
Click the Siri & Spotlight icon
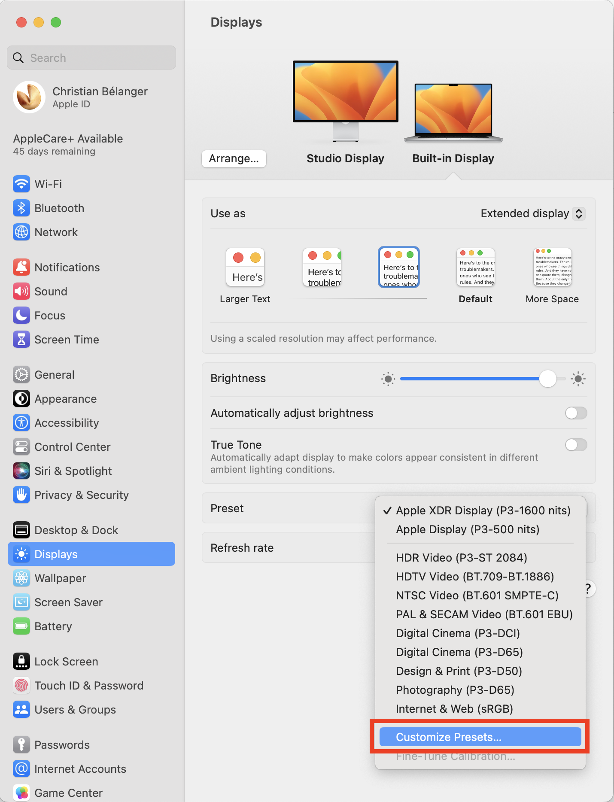click(x=21, y=471)
